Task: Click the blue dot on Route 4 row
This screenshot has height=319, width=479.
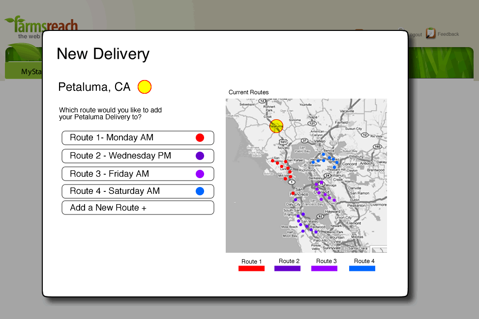Action: [x=200, y=191]
